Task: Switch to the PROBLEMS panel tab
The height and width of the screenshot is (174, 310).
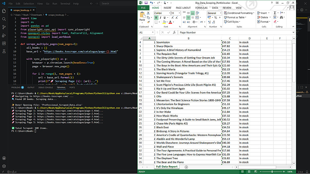Action: tap(16, 88)
